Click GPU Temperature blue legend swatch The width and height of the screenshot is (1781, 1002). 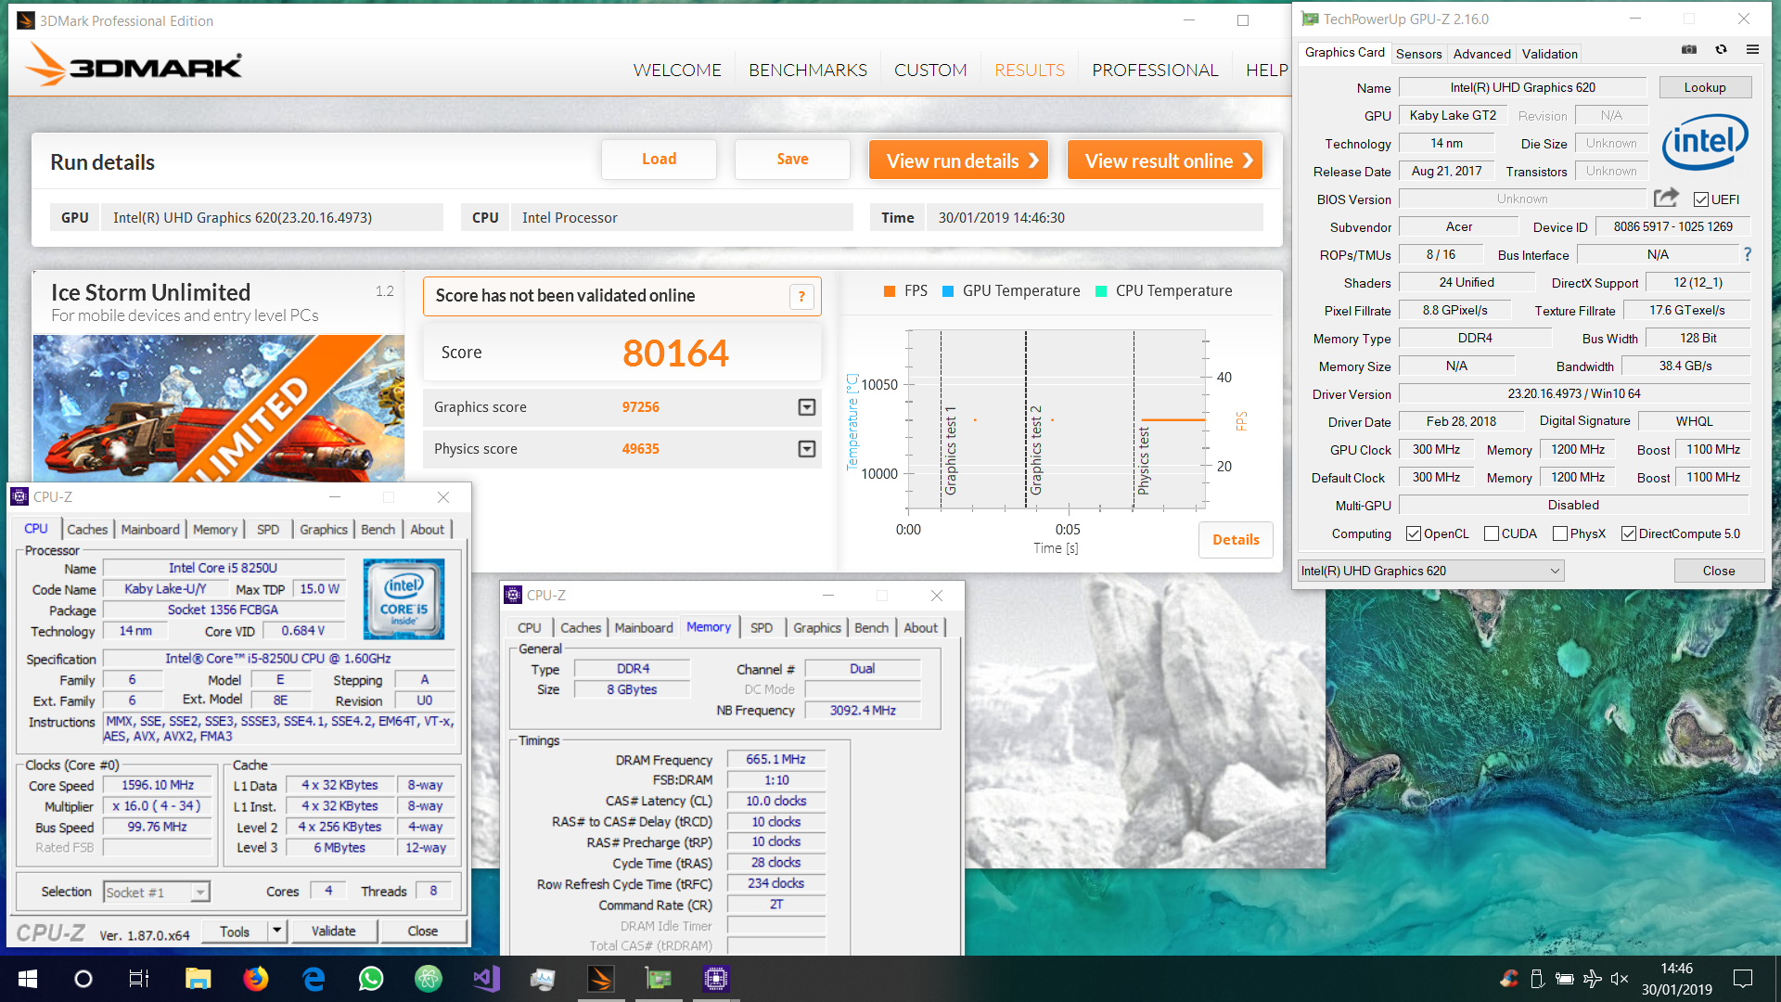(x=948, y=291)
